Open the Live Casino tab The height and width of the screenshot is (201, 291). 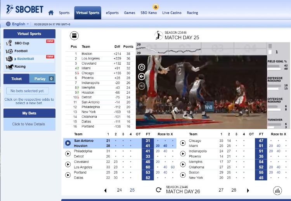click(x=171, y=13)
